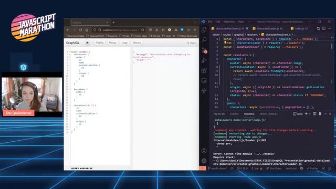This screenshot has height=189, width=336.
Task: Open a new browser tab
Action: (113, 22)
